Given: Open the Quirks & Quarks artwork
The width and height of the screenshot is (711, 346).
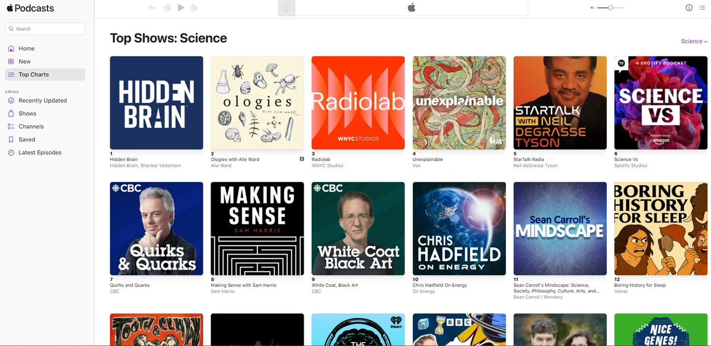Looking at the screenshot, I should [x=157, y=228].
